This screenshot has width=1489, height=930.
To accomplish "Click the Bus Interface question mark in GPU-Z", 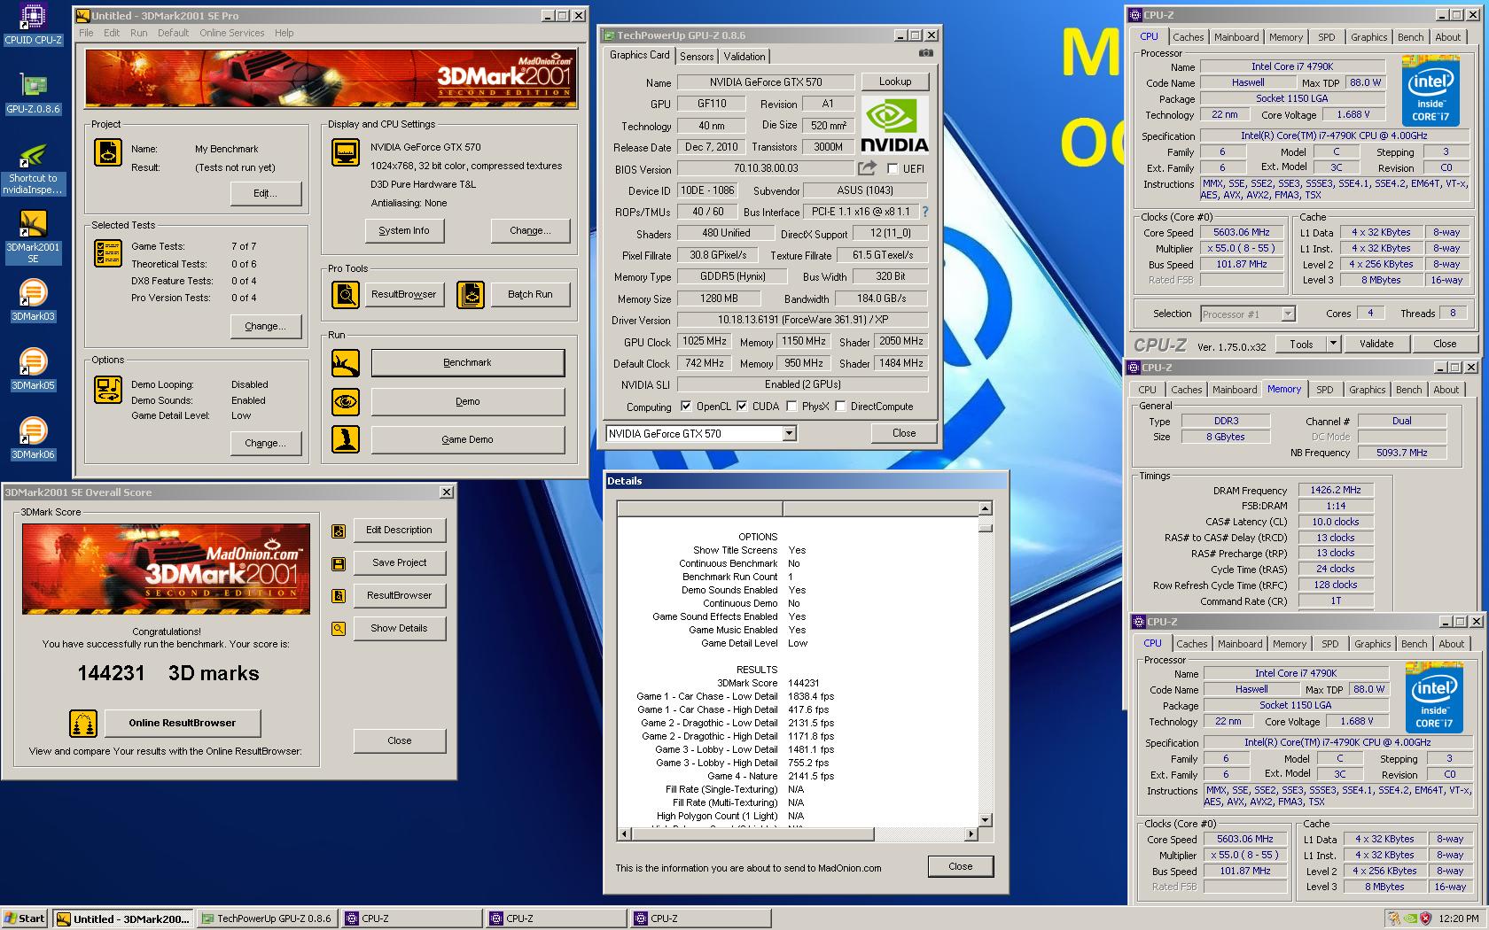I will tap(925, 212).
